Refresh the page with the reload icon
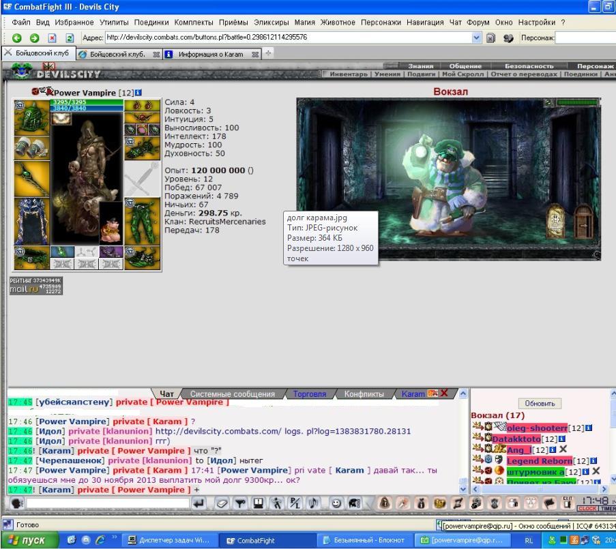616x549 pixels. coord(69,38)
